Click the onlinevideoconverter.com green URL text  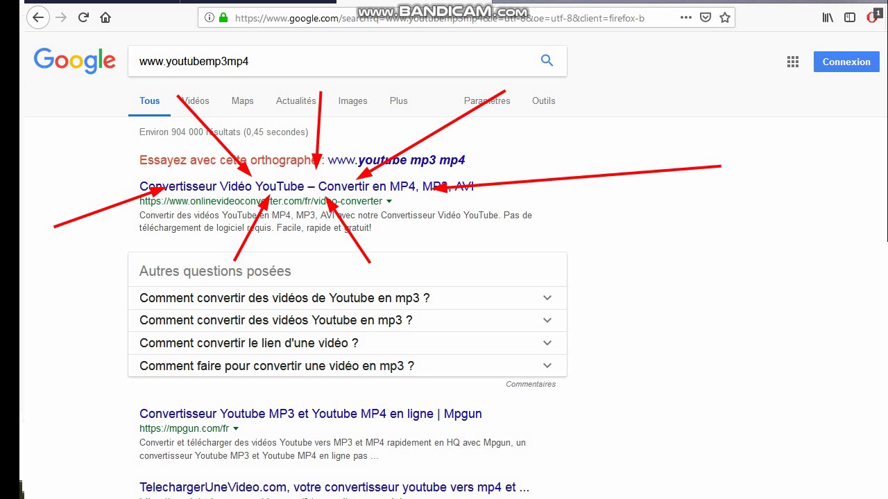261,201
